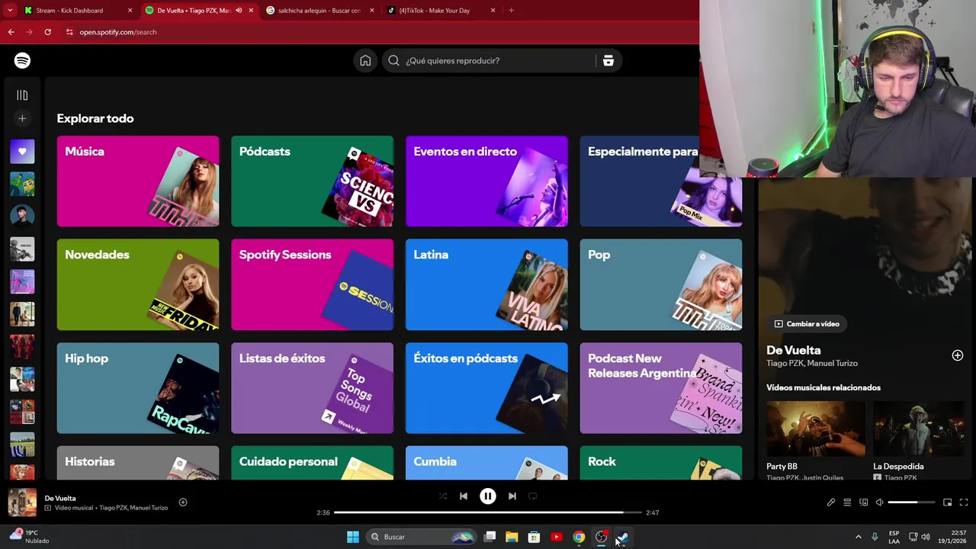Open the Novedades category
The image size is (976, 549).
point(138,284)
